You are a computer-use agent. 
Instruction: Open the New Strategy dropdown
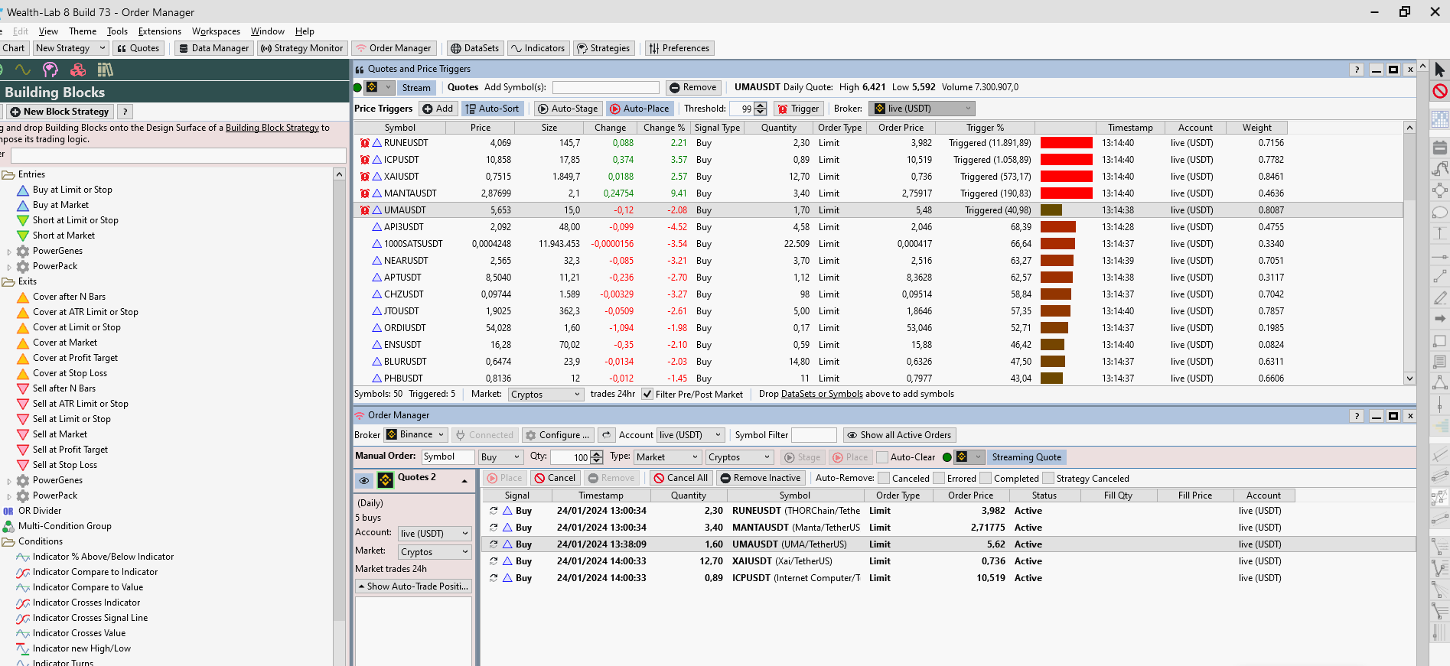[70, 48]
